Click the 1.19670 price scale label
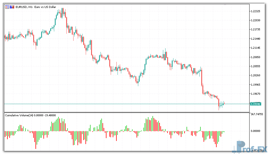 pyautogui.click(x=256, y=94)
